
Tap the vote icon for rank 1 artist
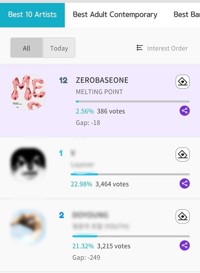tap(183, 155)
